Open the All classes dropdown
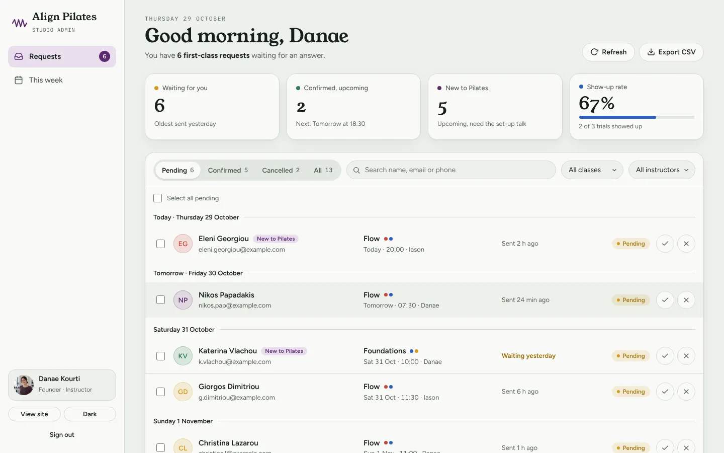Image resolution: width=724 pixels, height=453 pixels. click(x=592, y=170)
